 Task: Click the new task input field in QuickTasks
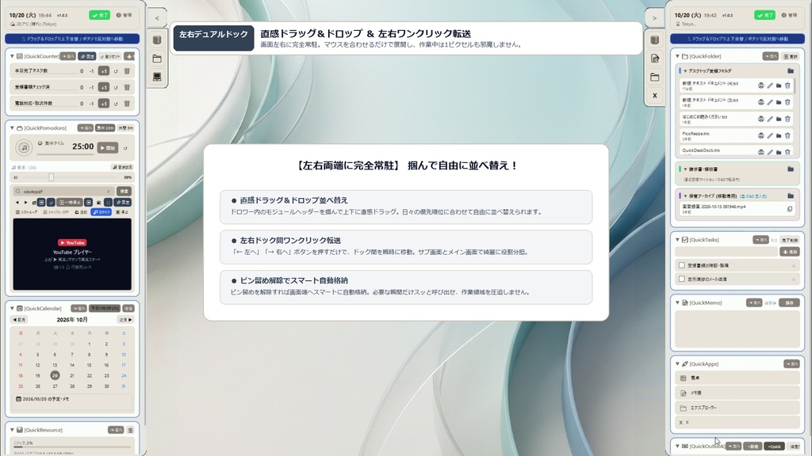point(726,252)
